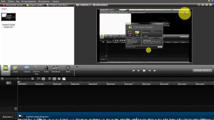
Task: Click ruler mark 00:00:30;00
Action: [x=75, y=84]
